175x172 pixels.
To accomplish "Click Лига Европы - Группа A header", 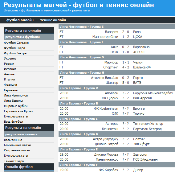I will tap(79, 88).
